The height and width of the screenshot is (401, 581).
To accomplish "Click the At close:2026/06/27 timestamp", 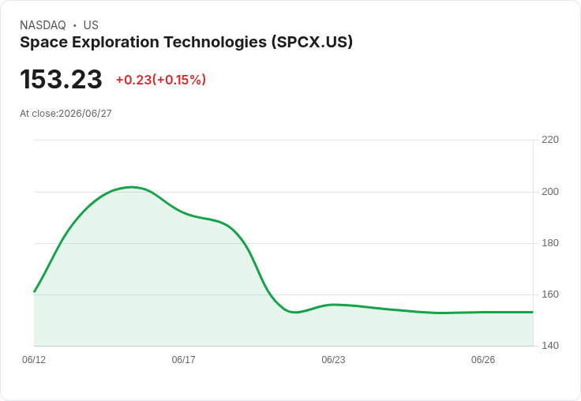I will (66, 114).
